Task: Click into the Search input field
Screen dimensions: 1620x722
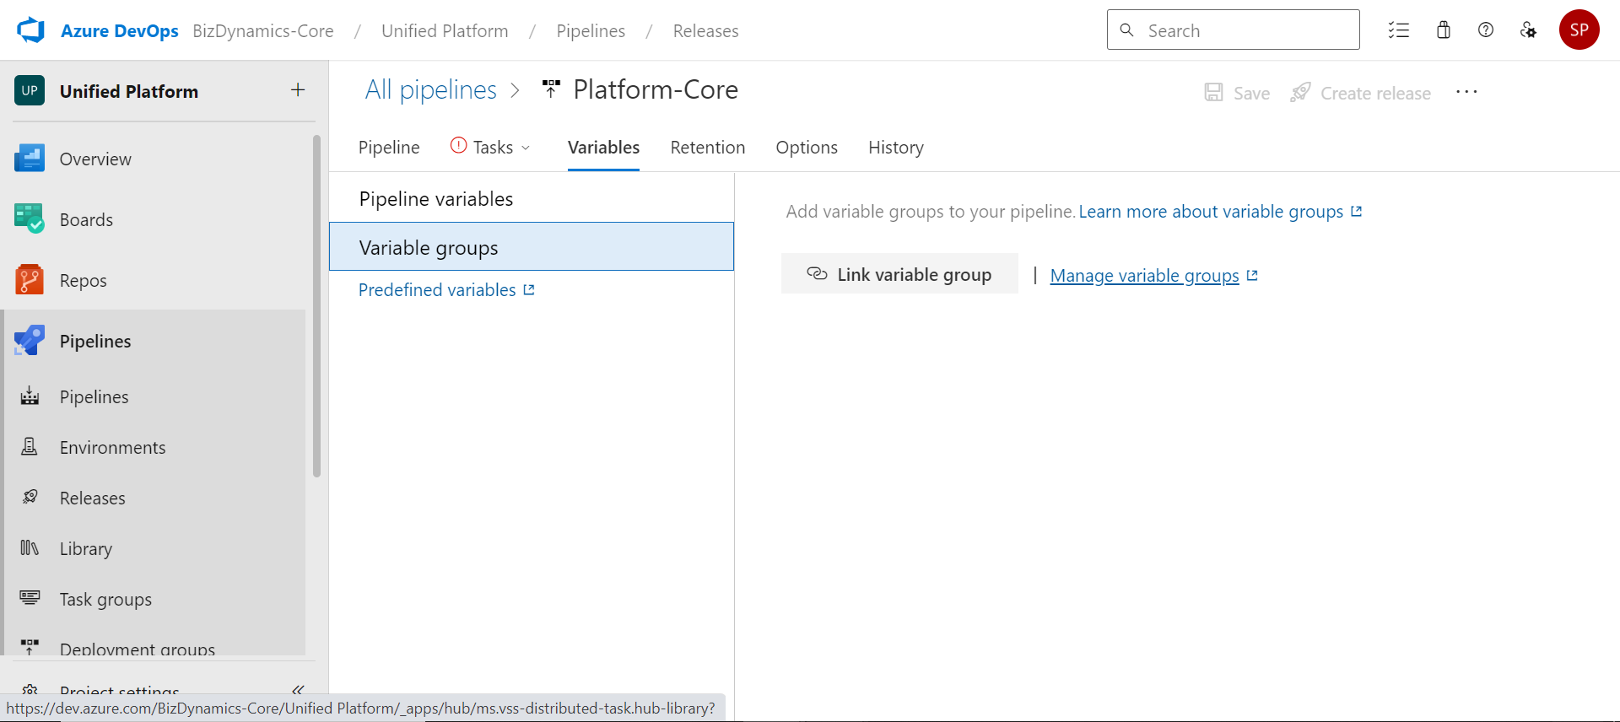Action: [x=1234, y=30]
